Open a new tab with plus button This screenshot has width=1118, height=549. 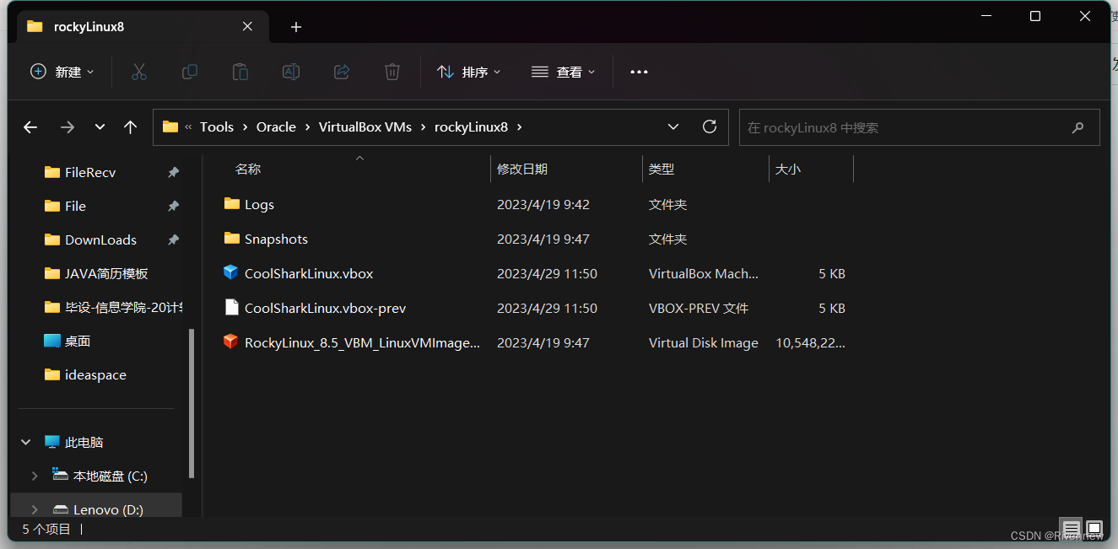pos(296,27)
